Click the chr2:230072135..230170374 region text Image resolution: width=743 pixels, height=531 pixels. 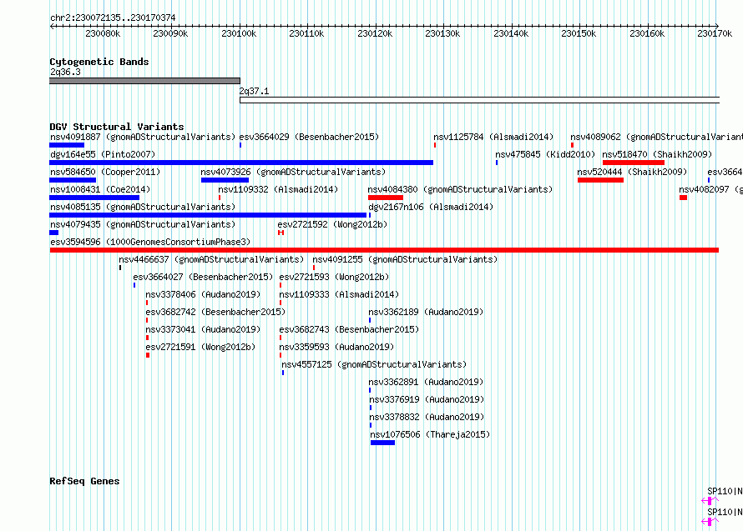113,18
